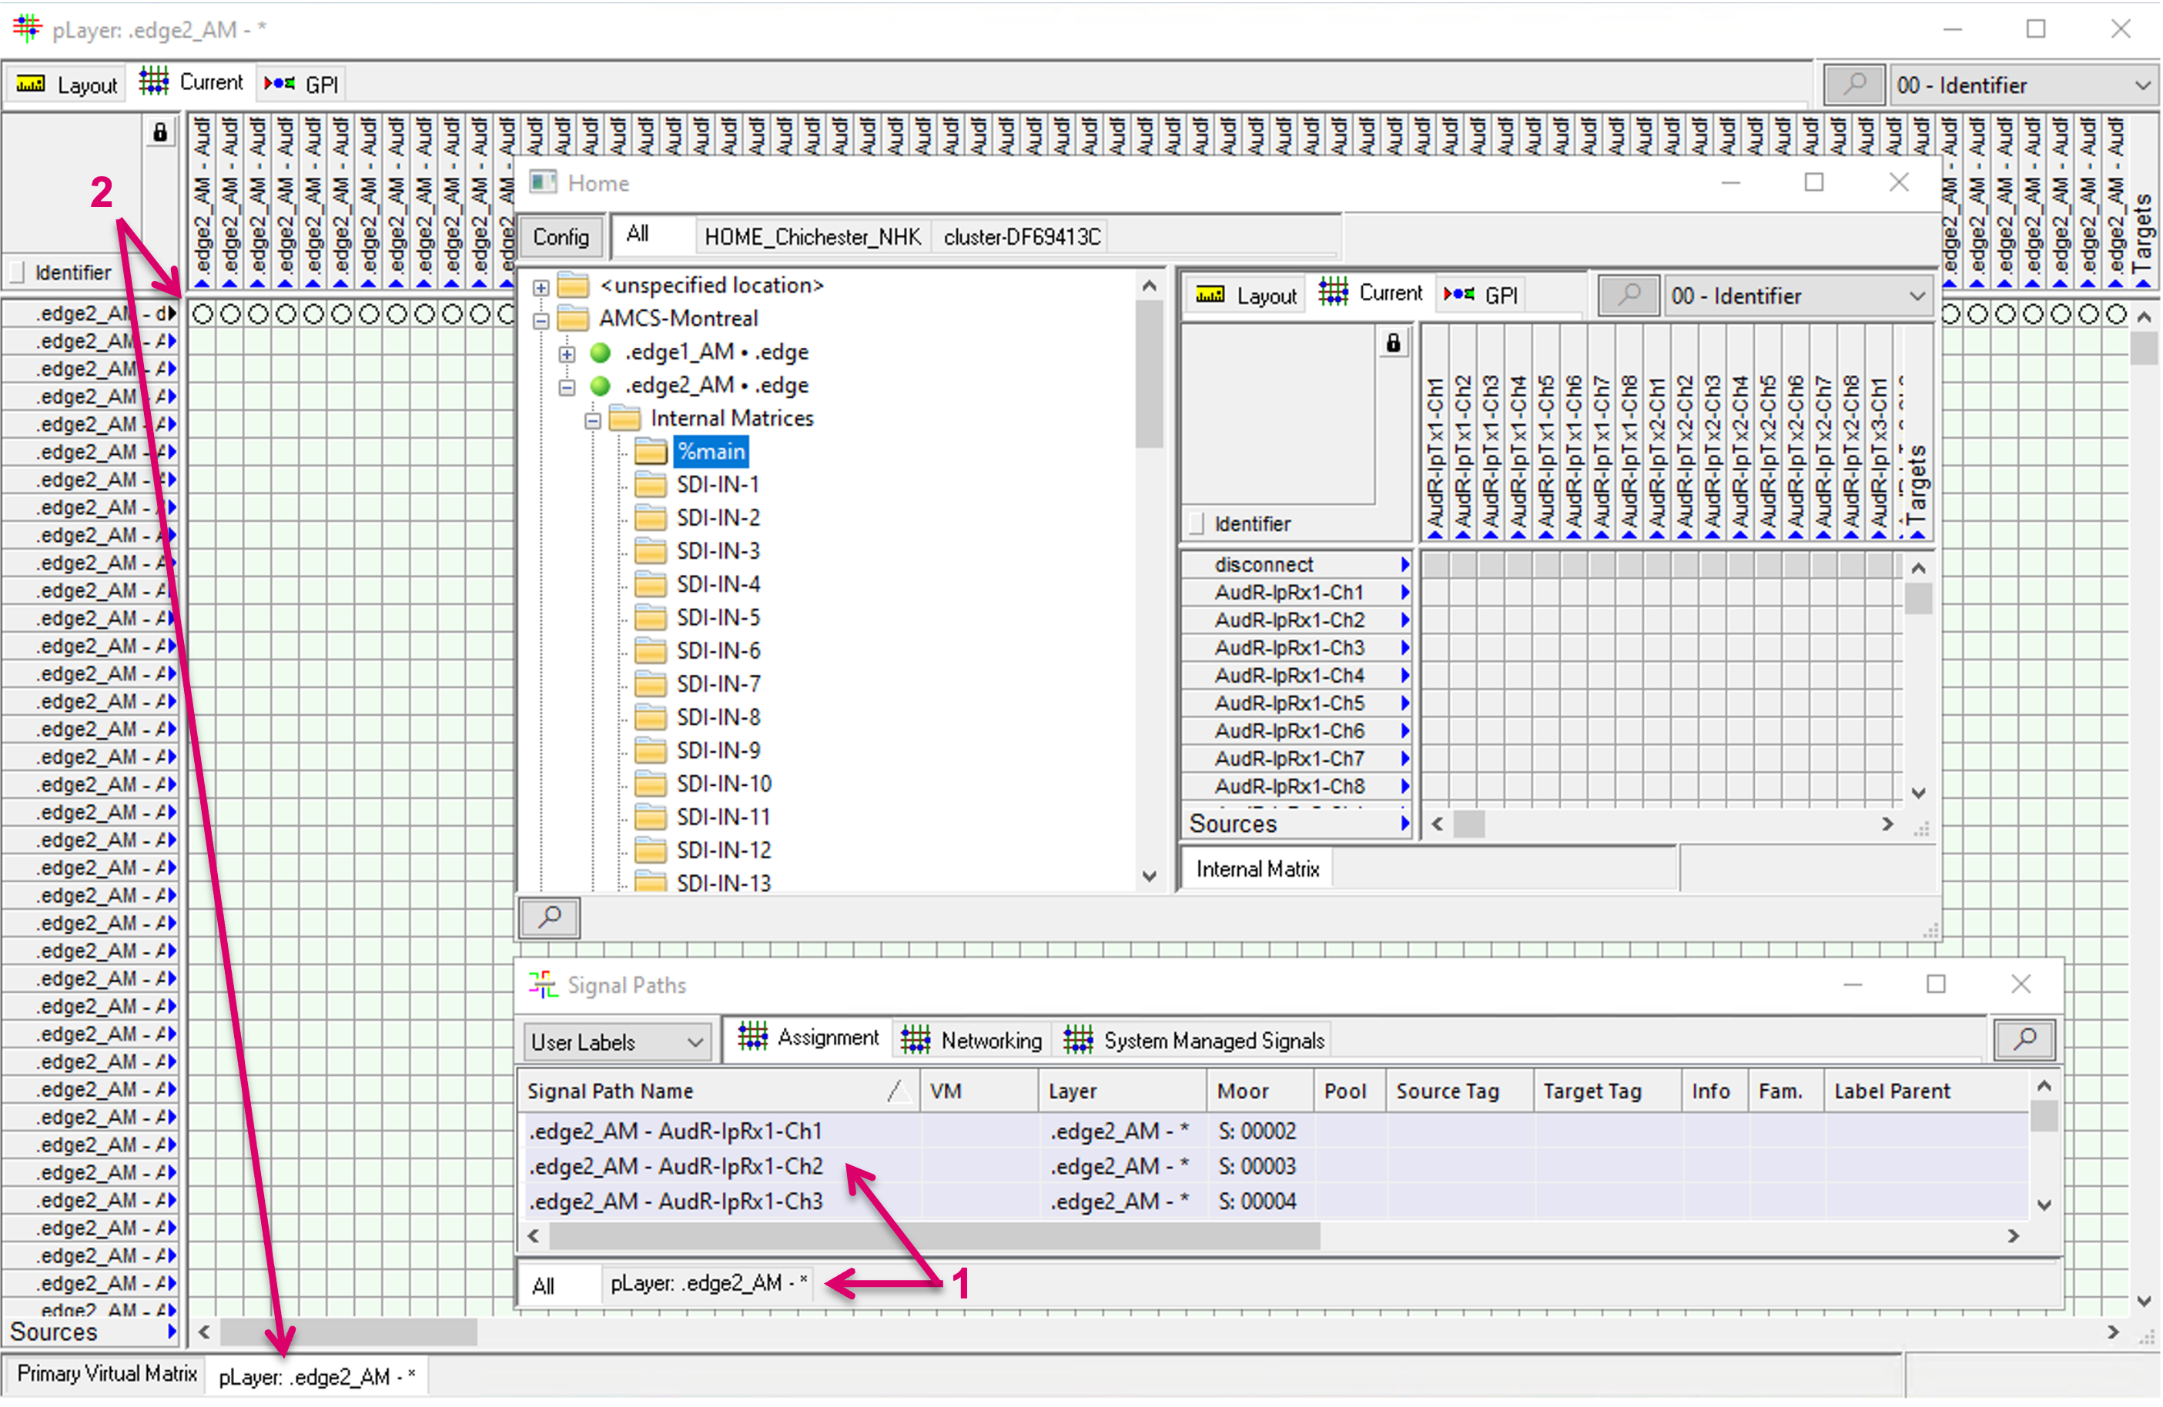This screenshot has width=2163, height=1407.
Task: Click first disconnect circle in matrix row
Action: click(x=203, y=314)
